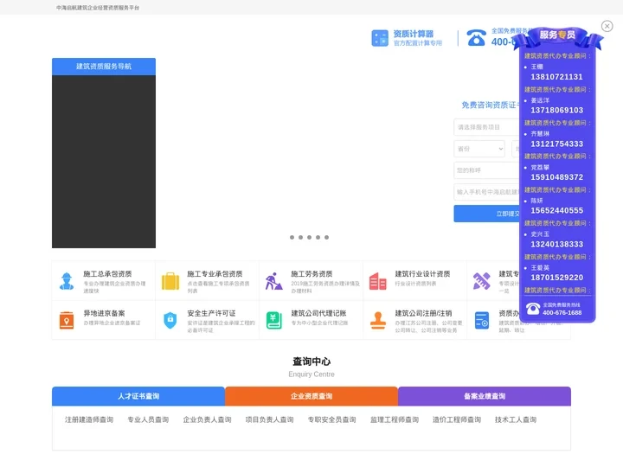Image resolution: width=623 pixels, height=467 pixels.
Task: Click the 中海启航 platform title at top
Action: (98, 8)
